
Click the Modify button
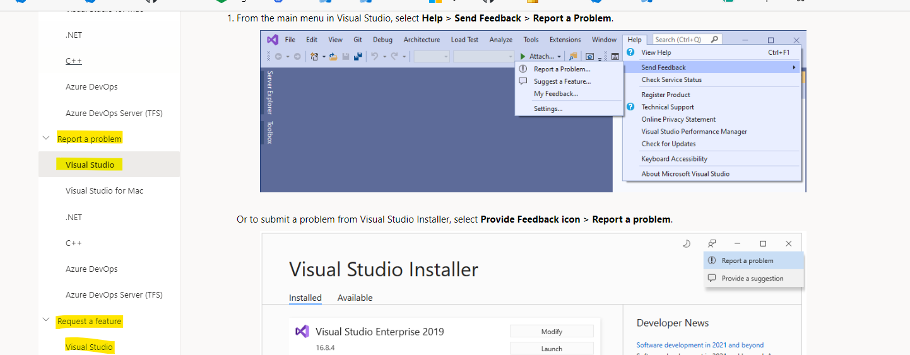[552, 332]
